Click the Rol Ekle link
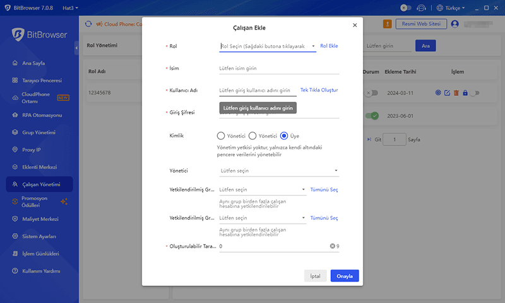 tap(329, 46)
